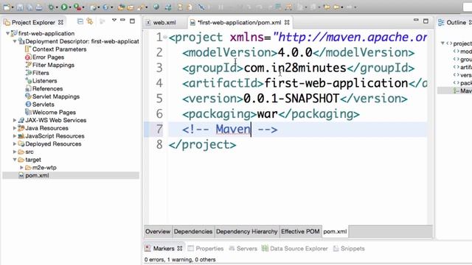Maximize the editor area
This screenshot has width=472, height=265.
tap(426, 21)
